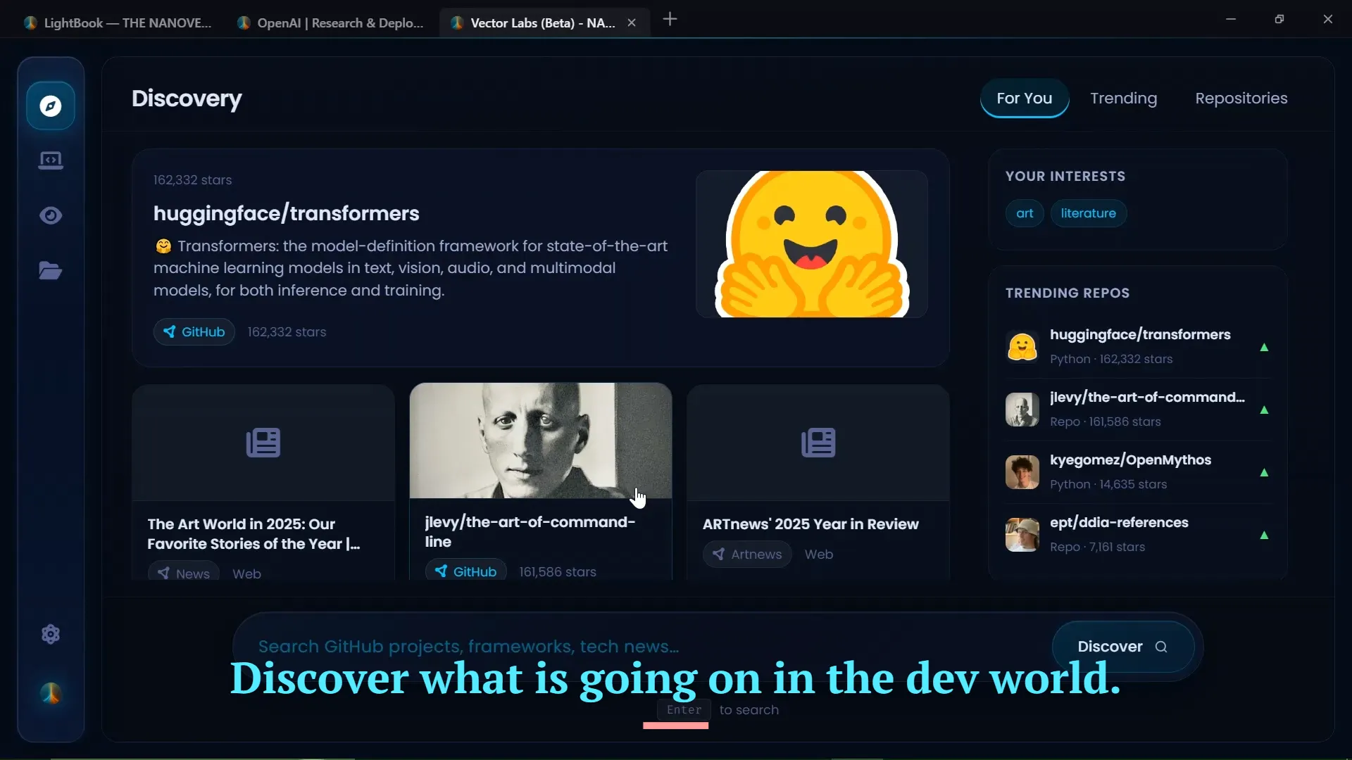
Task: Open the folders icon in sidebar
Action: 51,270
